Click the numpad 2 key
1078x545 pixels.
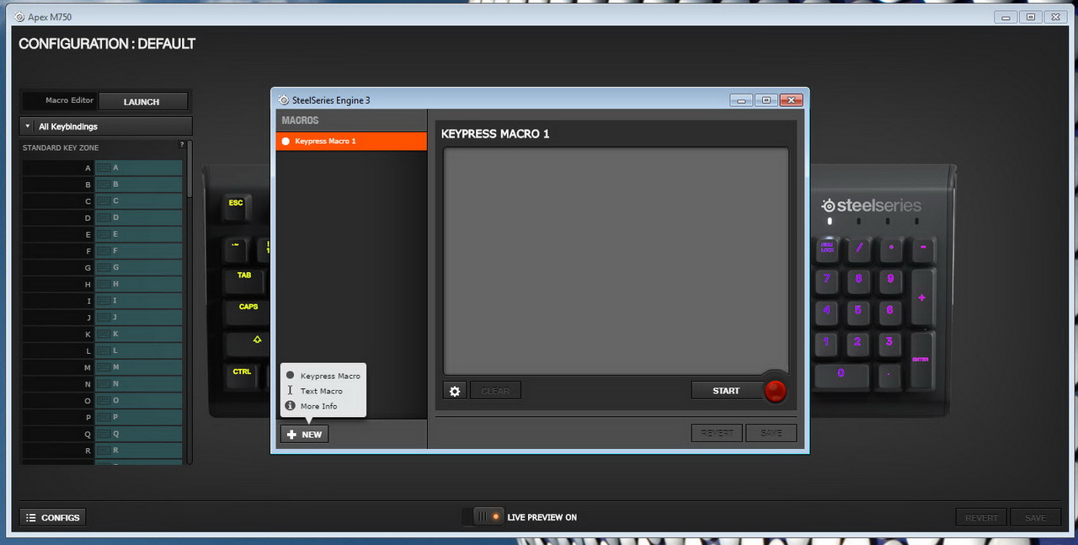[859, 344]
